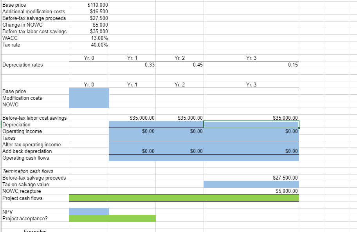Select the Yr. 1 header above 0.33
Viewport: 357px width, 232px height.
[132, 58]
